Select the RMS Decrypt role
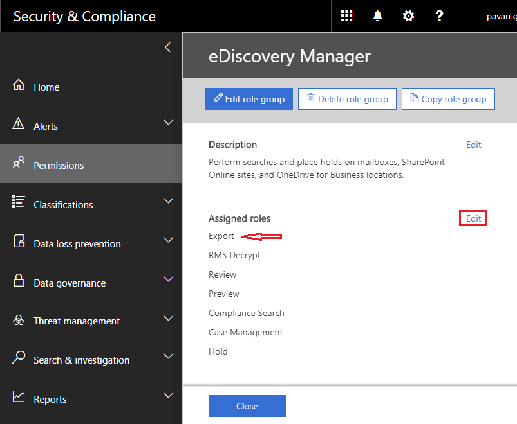 pyautogui.click(x=234, y=255)
